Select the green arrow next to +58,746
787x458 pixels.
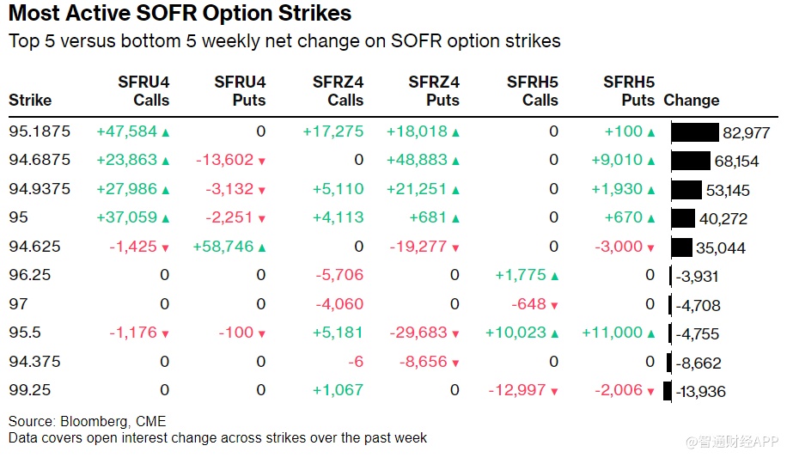pos(262,247)
